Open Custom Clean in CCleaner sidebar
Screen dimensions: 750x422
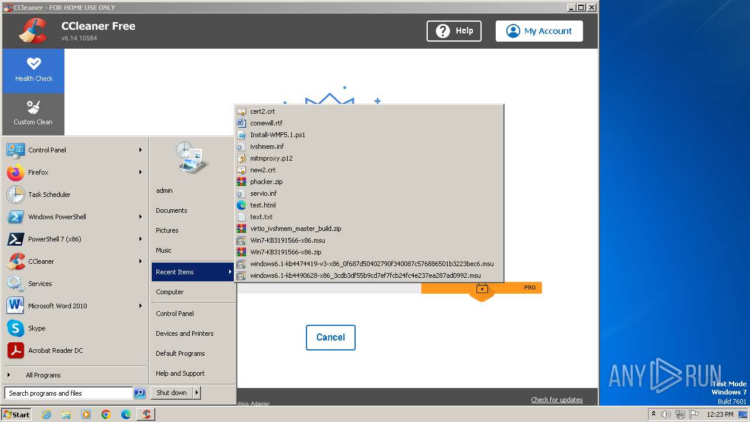[x=33, y=114]
